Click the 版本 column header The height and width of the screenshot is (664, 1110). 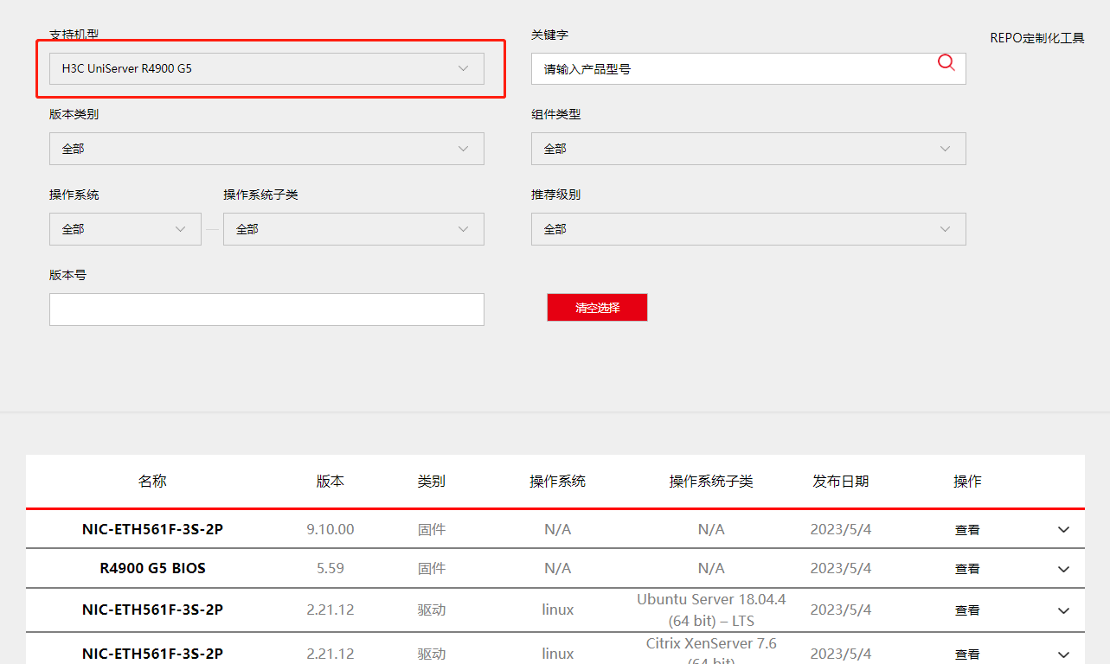[330, 482]
